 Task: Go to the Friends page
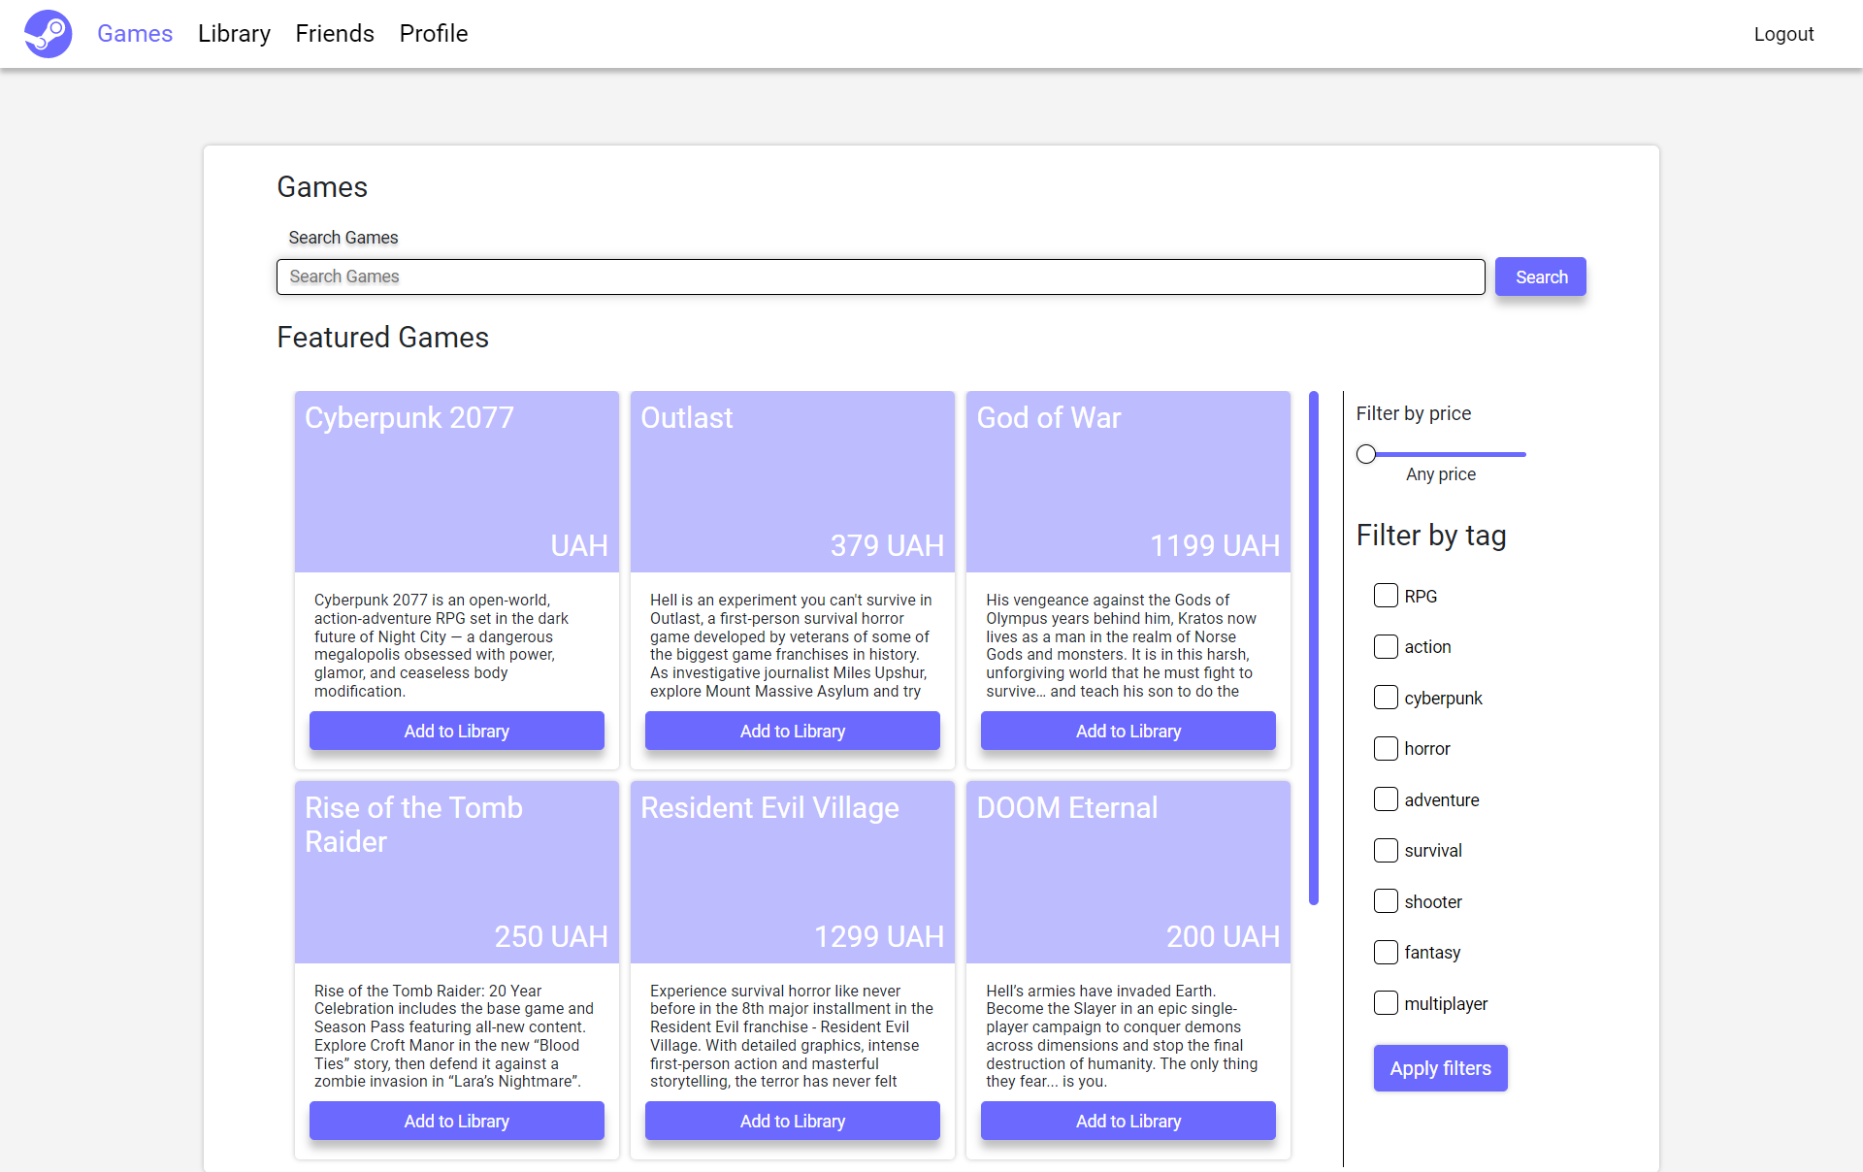[335, 34]
